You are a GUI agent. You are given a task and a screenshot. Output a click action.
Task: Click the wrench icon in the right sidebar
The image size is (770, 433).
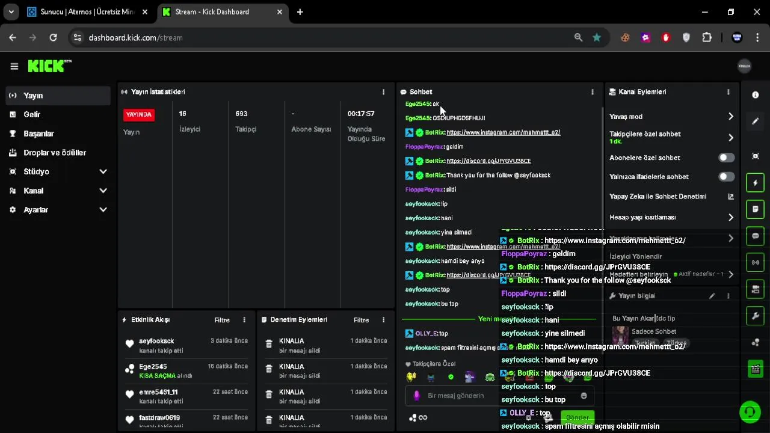coord(756,316)
